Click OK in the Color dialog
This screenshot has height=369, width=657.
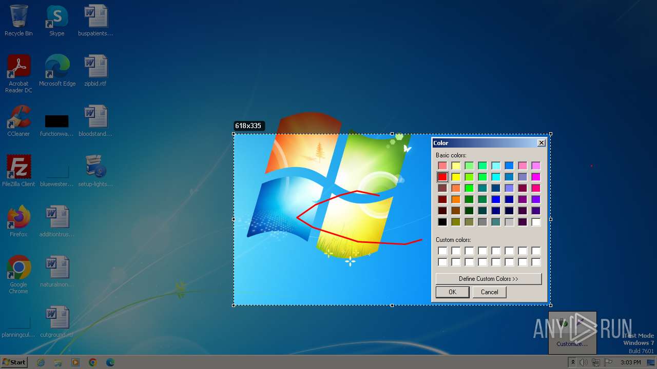[452, 292]
